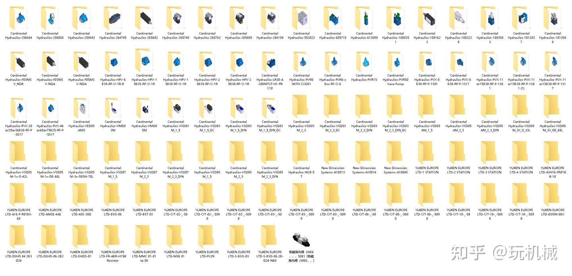The width and height of the screenshot is (572, 276).
Task: Click label 'YUKEN EUROPE LTD-A3H16-FR01KK-10'
Action: pyautogui.click(x=553, y=172)
